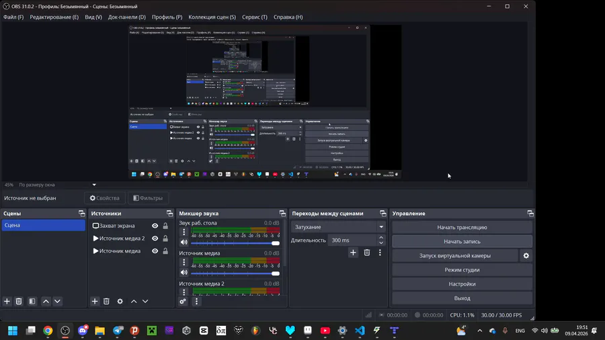
Task: Hide the Захват экрана source
Action: (x=155, y=226)
